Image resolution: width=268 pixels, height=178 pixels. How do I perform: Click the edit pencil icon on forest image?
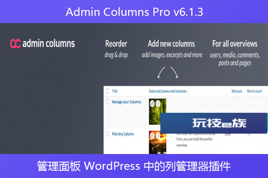coord(152,103)
